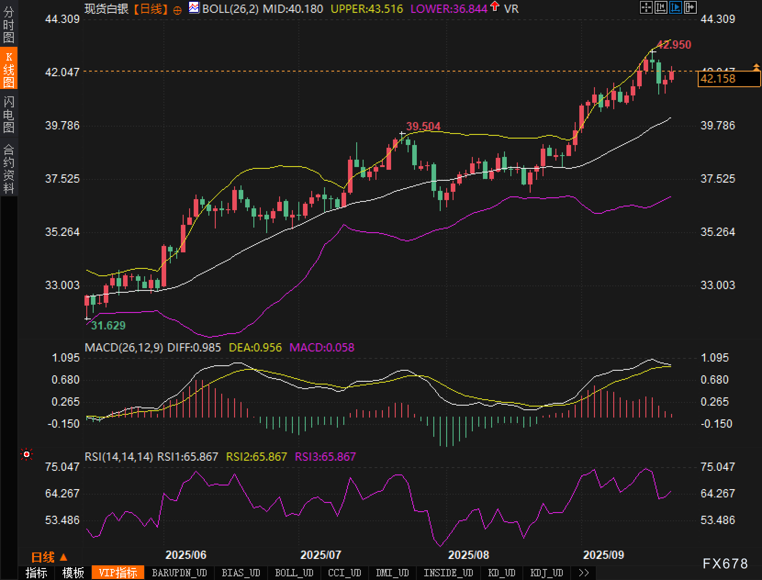The image size is (762, 580).
Task: Click the 模板 button in bottom bar
Action: click(73, 573)
